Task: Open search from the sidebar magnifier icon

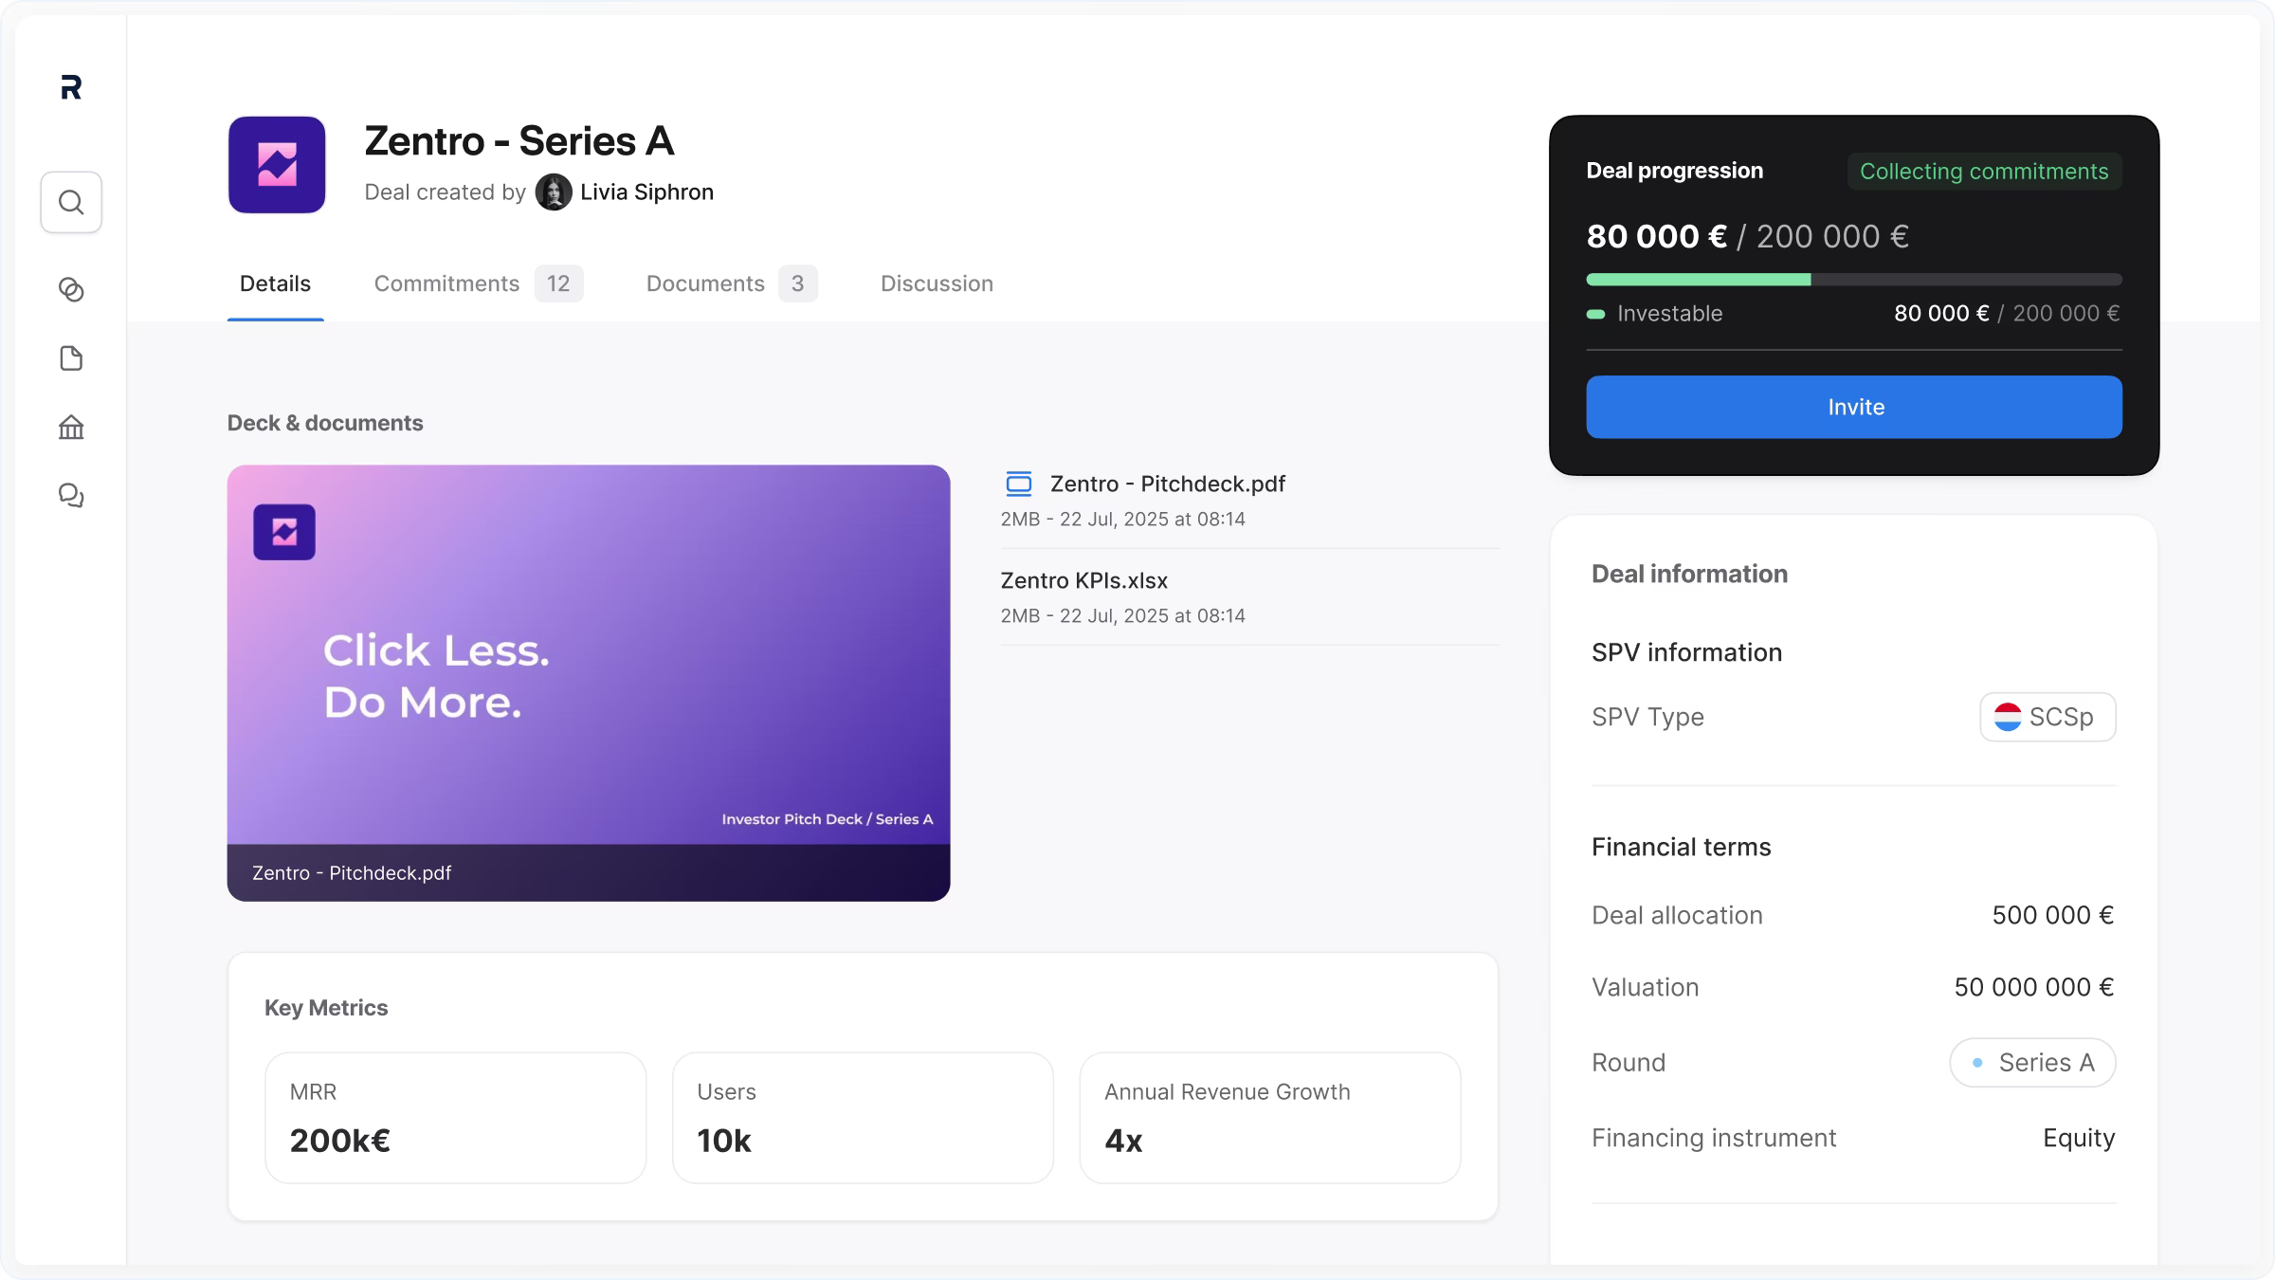Action: [x=71, y=202]
